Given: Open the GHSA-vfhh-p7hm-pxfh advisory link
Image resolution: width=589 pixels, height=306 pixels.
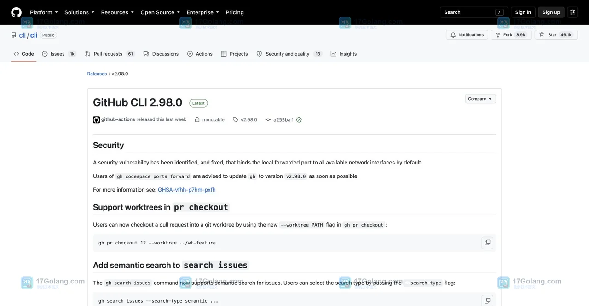Looking at the screenshot, I should [187, 190].
